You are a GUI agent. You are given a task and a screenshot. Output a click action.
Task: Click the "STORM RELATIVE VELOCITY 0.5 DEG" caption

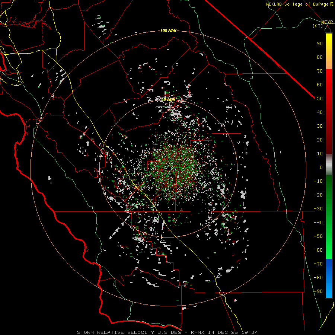pyautogui.click(x=129, y=332)
